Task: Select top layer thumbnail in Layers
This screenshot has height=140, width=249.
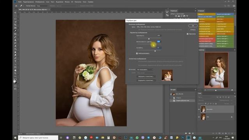Action: click(203, 109)
